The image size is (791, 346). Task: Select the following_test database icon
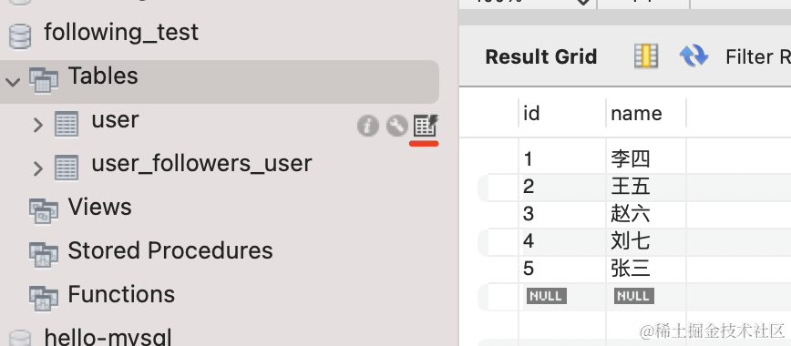pos(20,36)
